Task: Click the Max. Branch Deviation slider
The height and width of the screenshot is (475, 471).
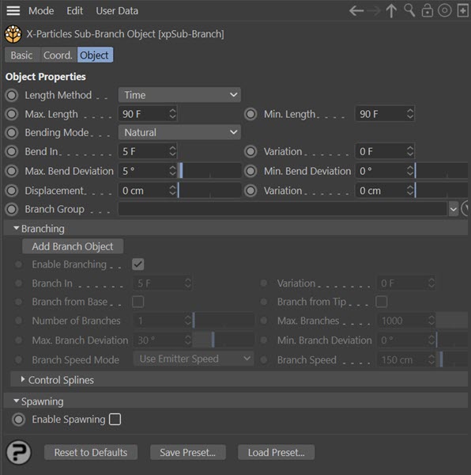Action: tap(223, 340)
